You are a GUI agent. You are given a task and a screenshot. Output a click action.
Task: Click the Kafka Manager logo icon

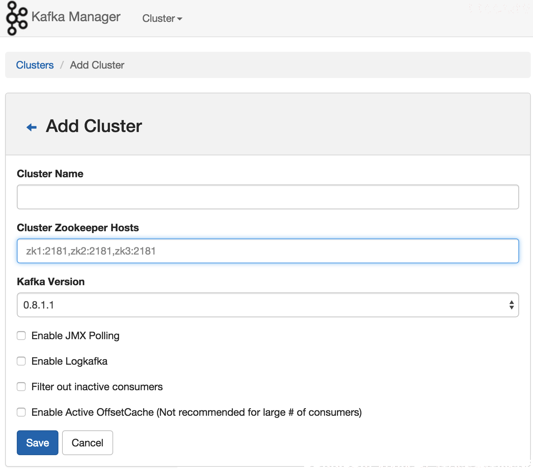tap(17, 18)
